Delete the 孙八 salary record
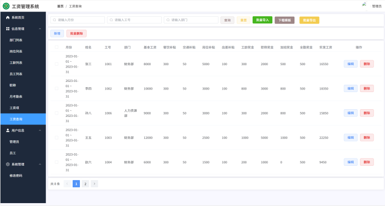 367,113
